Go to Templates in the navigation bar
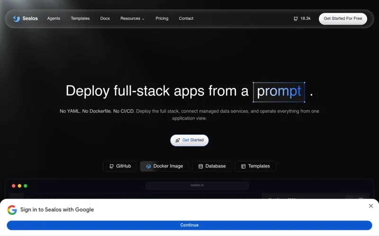The height and width of the screenshot is (236, 379). click(80, 18)
